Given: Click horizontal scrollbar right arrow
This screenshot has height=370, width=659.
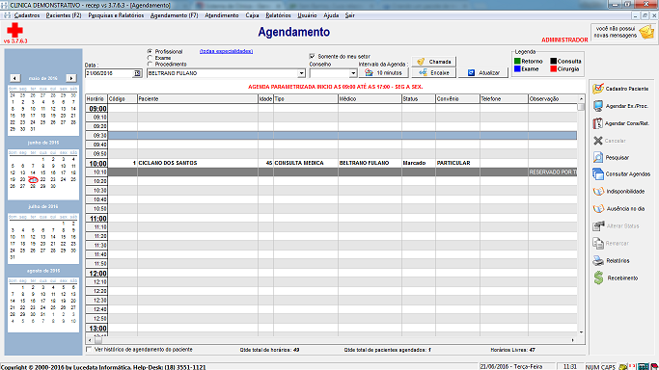Looking at the screenshot, I should 573,340.
